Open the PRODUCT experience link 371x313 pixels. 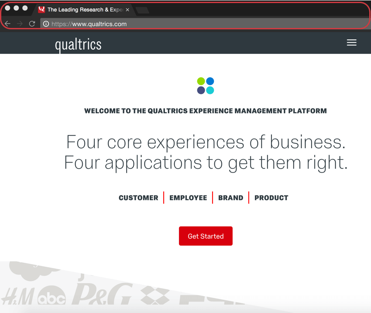pyautogui.click(x=271, y=198)
